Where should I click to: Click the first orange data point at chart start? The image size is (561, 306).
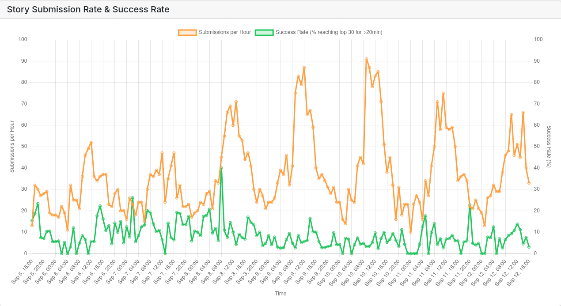click(32, 226)
